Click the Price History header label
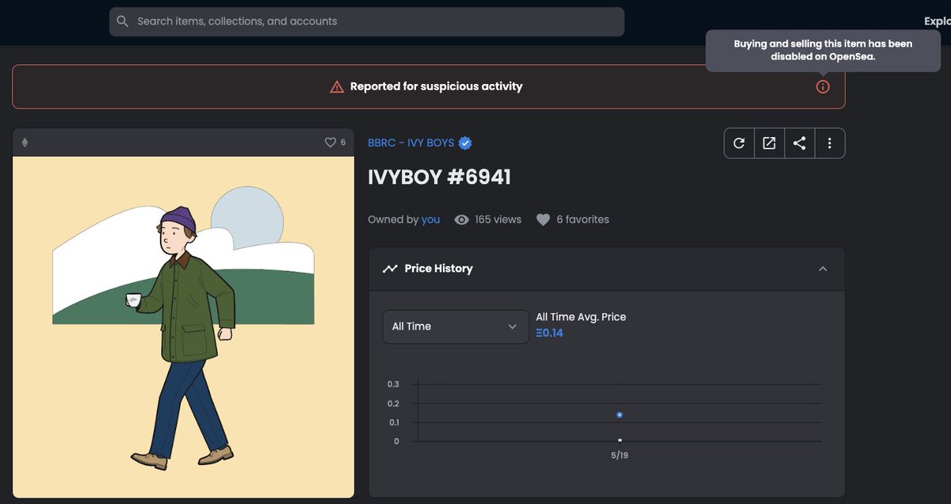Image resolution: width=951 pixels, height=504 pixels. point(438,269)
